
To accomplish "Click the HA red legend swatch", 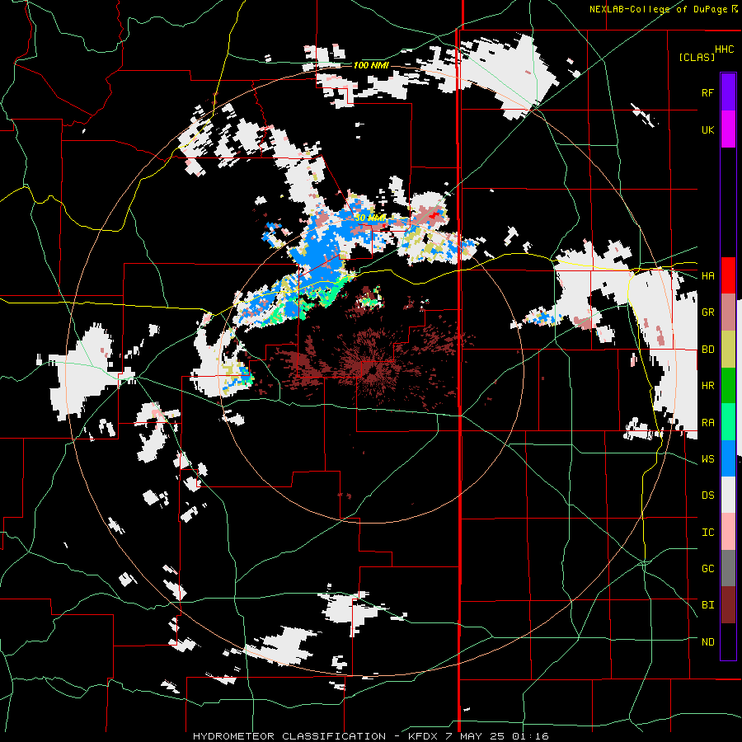I will click(728, 275).
